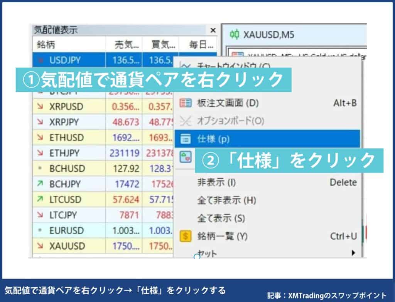The height and width of the screenshot is (302, 395).
Task: Click the XAUUSD,M5 chart candlestick icon
Action: point(235,35)
